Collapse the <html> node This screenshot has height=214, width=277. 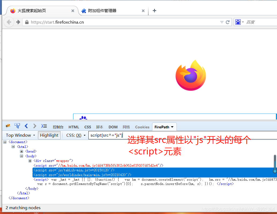[x=13, y=147]
